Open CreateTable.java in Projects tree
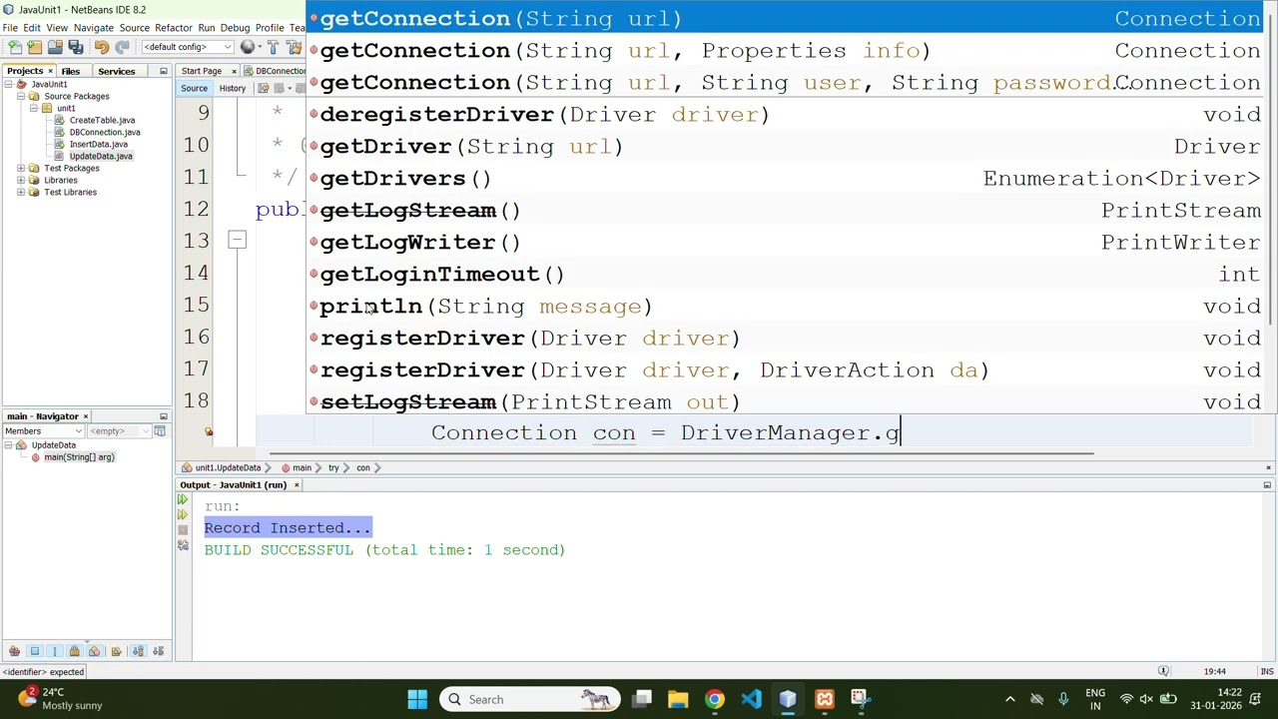The width and height of the screenshot is (1278, 719). coord(102,120)
